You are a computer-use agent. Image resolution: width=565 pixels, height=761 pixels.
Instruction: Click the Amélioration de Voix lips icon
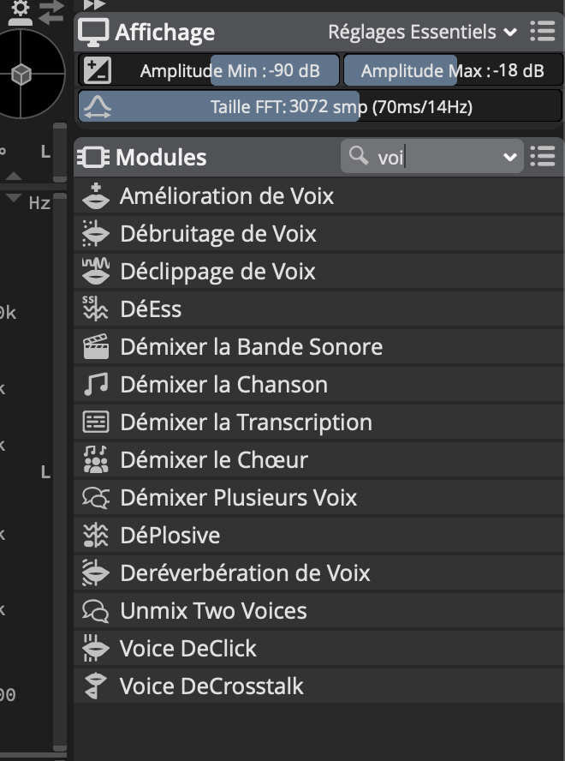pyautogui.click(x=96, y=196)
